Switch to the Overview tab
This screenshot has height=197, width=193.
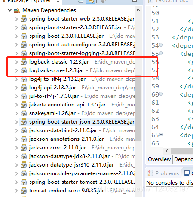click(159, 159)
